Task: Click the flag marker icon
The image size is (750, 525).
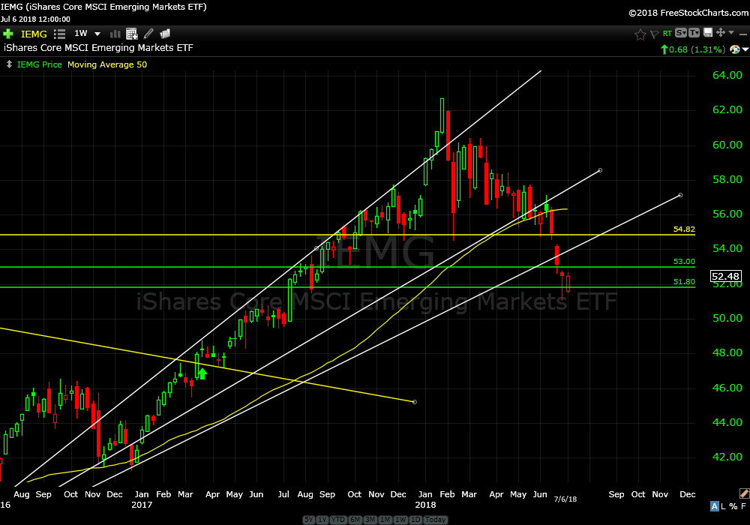Action: (653, 34)
